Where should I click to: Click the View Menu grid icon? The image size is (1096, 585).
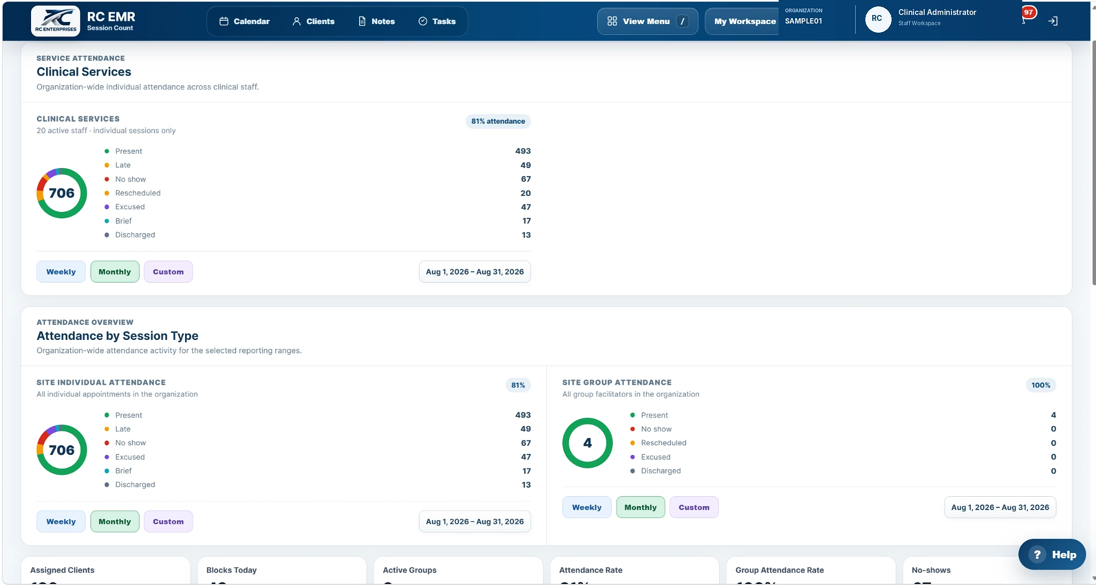pos(612,21)
